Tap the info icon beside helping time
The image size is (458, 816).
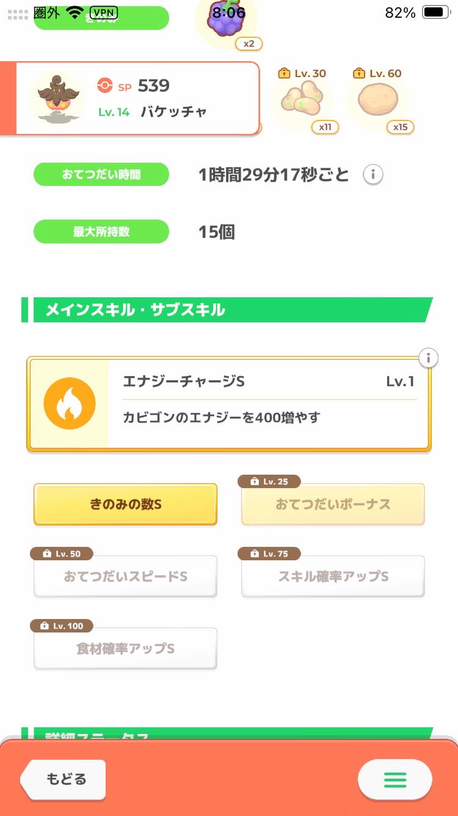(x=373, y=175)
